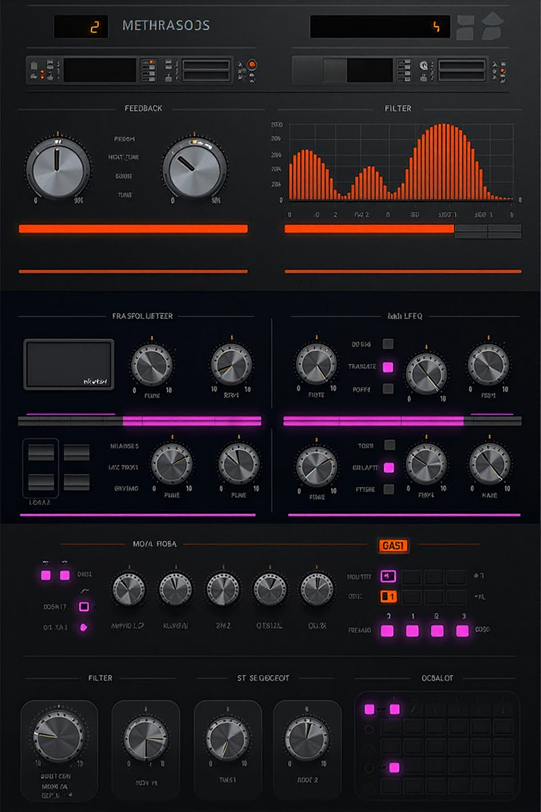This screenshot has height=812, width=541.
Task: Toggle the pink FREIAGO button labeled 0
Action: (x=387, y=630)
